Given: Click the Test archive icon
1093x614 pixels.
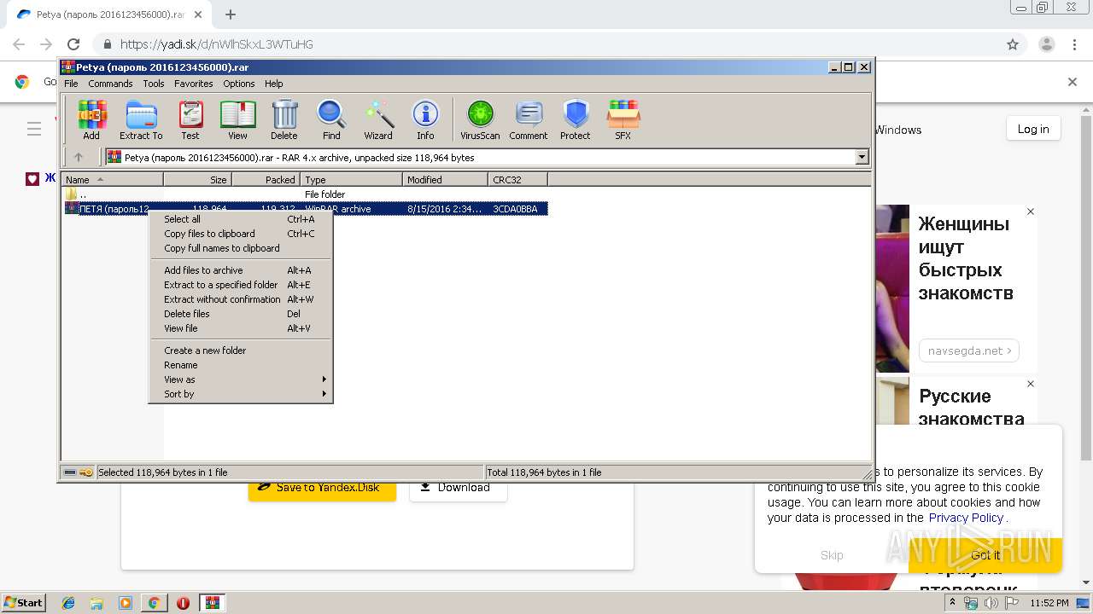Looking at the screenshot, I should [190, 119].
